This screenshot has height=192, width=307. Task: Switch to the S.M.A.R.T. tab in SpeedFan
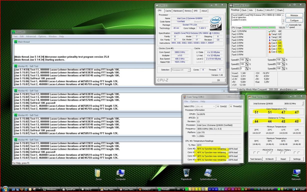270,10
